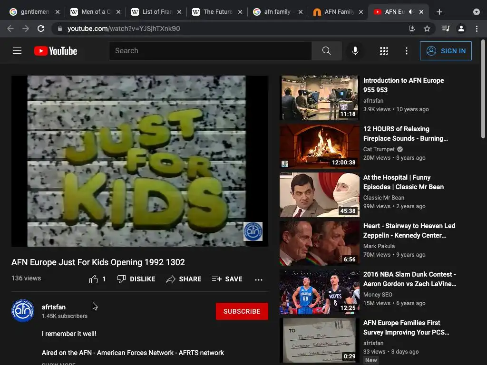Open the tab search dropdown arrow
Screen dimensions: 487x365
pyautogui.click(x=477, y=12)
